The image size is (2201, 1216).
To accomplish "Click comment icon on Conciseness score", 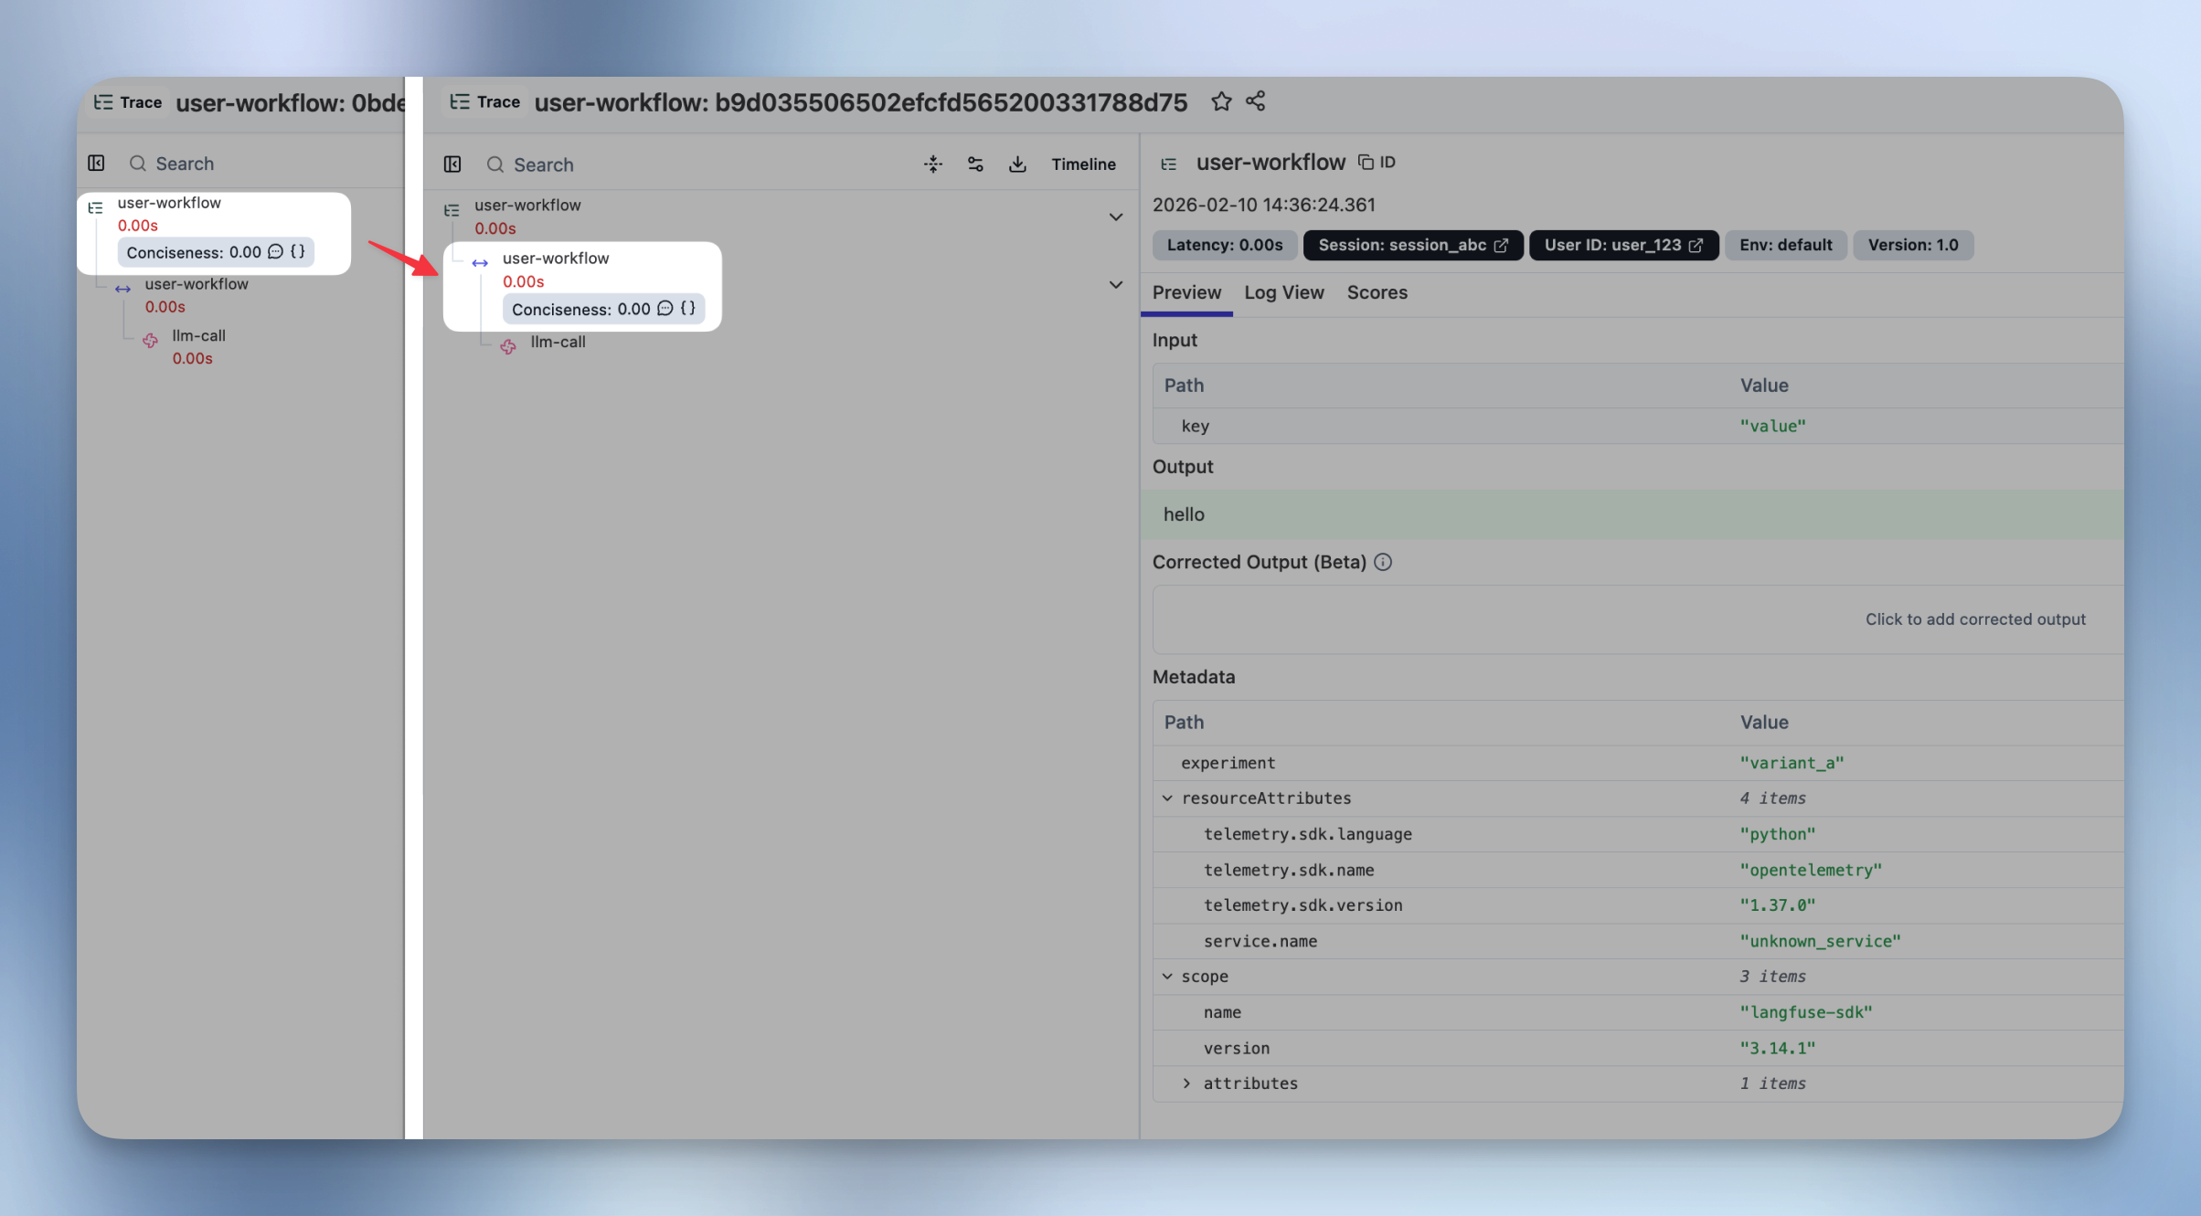I will 665,309.
